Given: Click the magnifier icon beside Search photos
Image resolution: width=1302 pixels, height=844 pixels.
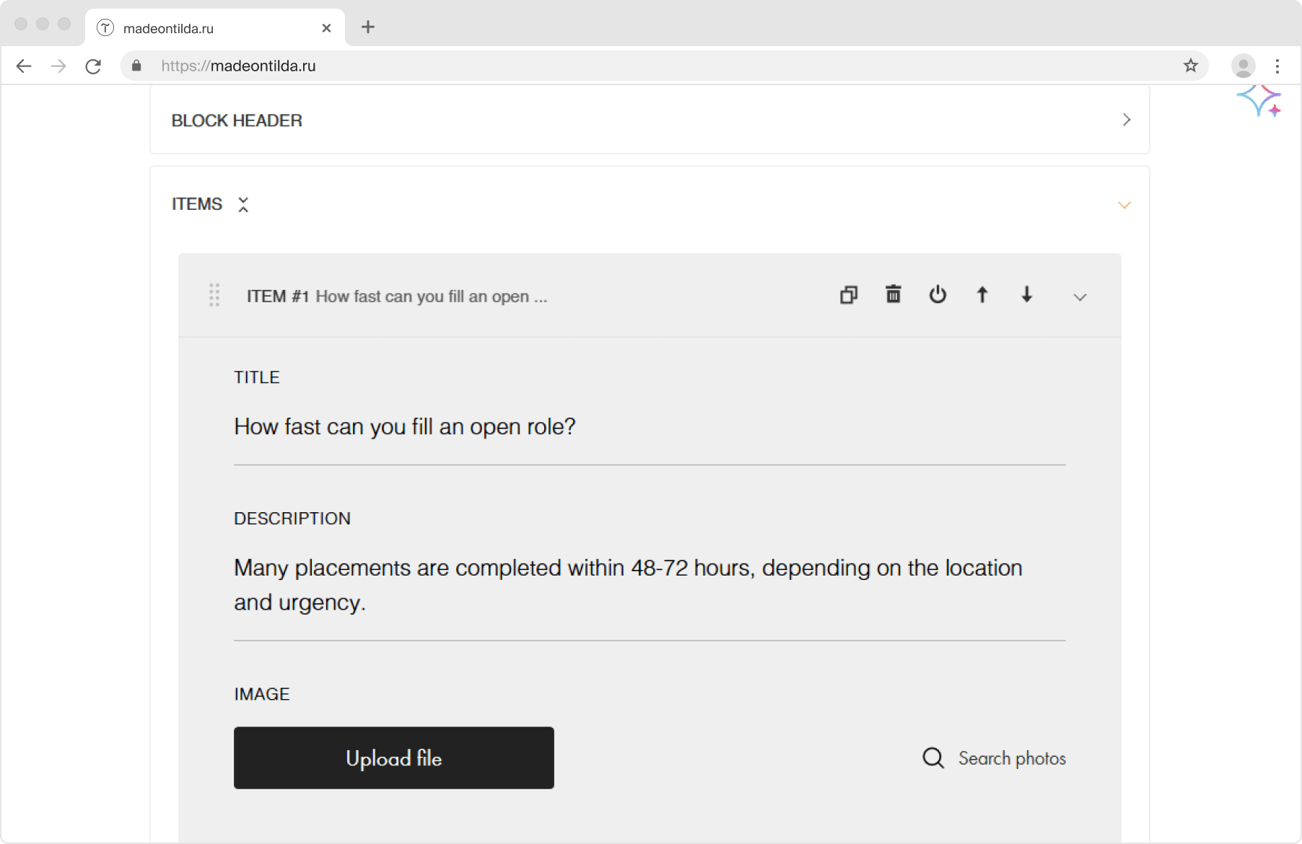Looking at the screenshot, I should 933,757.
